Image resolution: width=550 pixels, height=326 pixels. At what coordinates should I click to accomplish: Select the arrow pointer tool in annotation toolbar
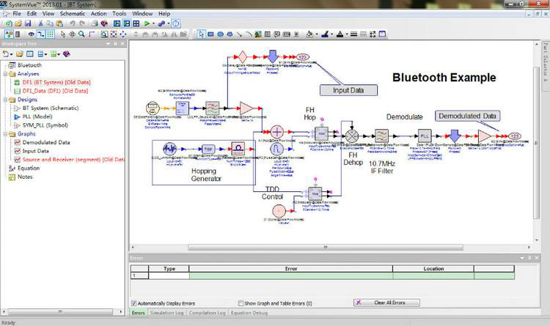(201, 34)
